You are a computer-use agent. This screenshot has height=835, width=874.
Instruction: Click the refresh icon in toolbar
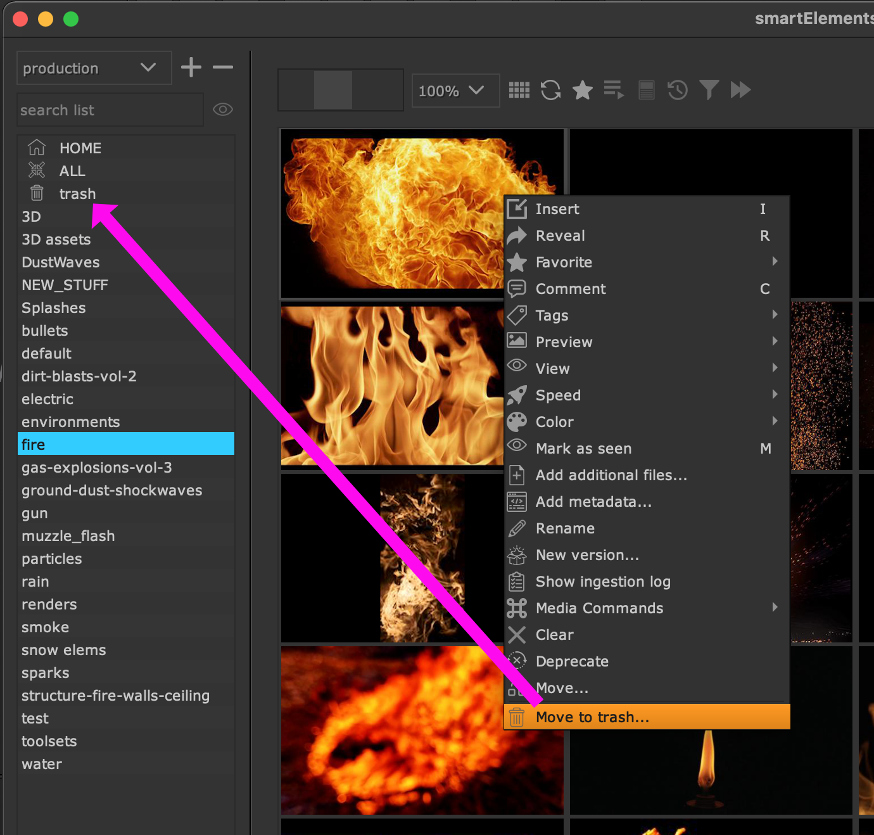[x=550, y=91]
